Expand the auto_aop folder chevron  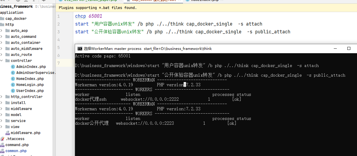[x=2, y=31]
